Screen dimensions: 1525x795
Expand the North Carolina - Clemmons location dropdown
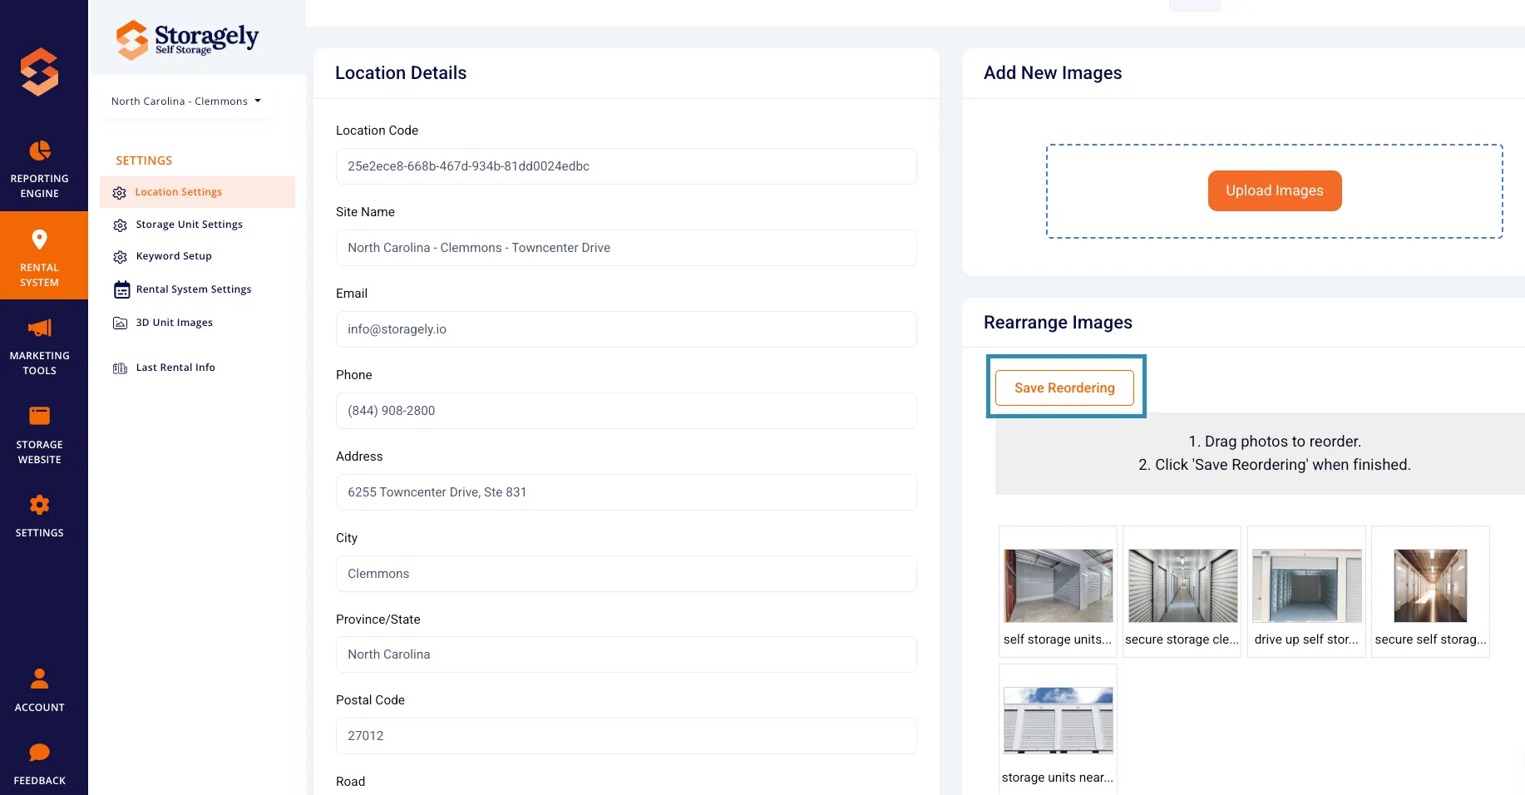[186, 101]
